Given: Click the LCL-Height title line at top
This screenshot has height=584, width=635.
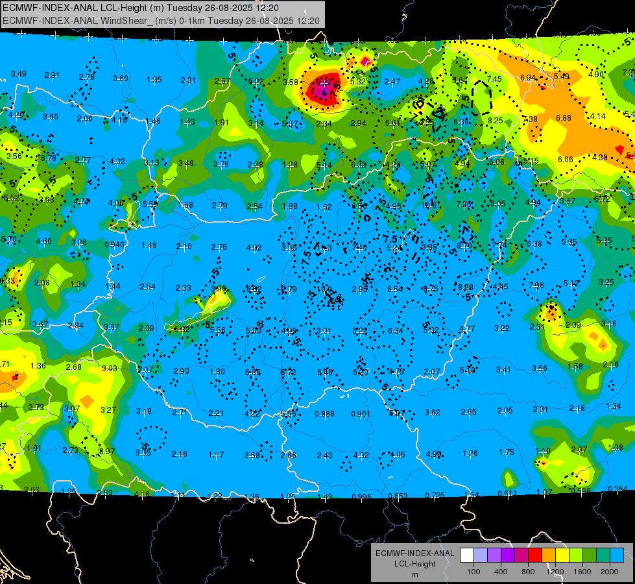Looking at the screenshot, I should point(141,7).
